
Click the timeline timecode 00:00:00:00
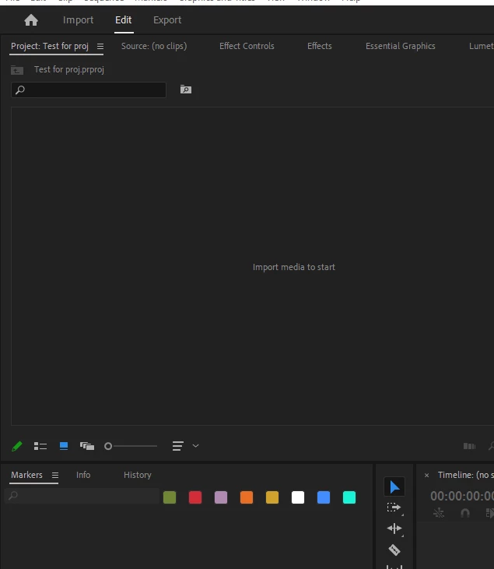point(462,496)
